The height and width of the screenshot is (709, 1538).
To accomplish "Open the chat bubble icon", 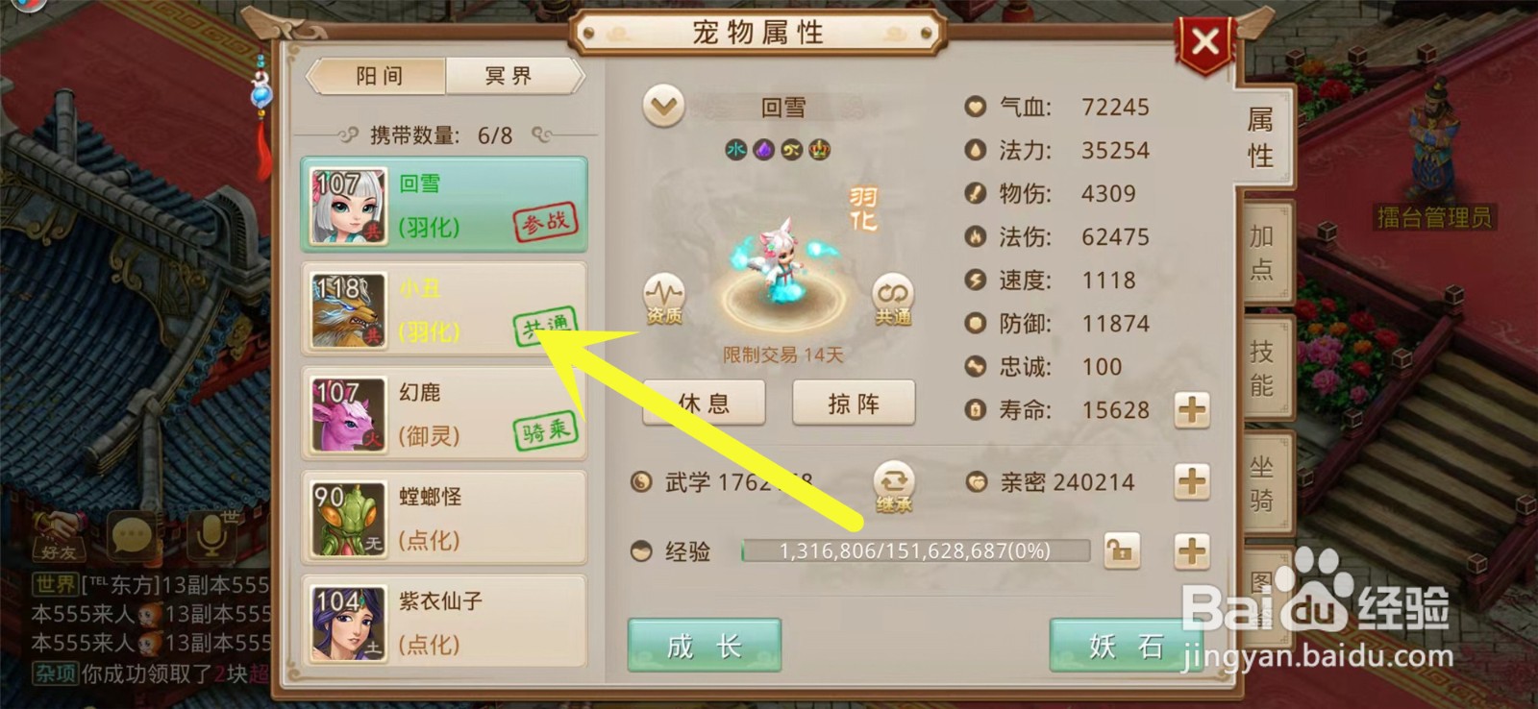I will [x=133, y=535].
